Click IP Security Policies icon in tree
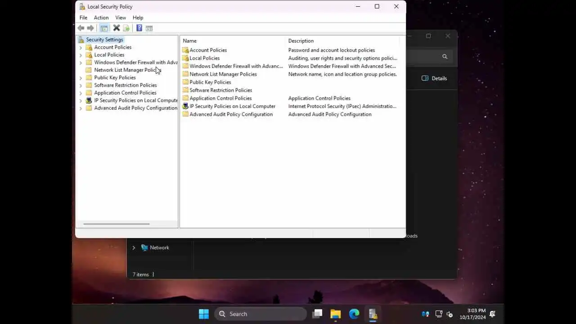 click(x=89, y=100)
